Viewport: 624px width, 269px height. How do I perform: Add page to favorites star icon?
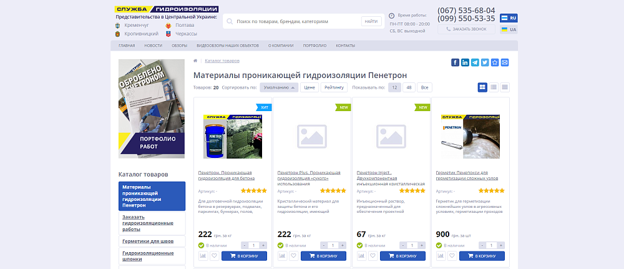pyautogui.click(x=495, y=62)
